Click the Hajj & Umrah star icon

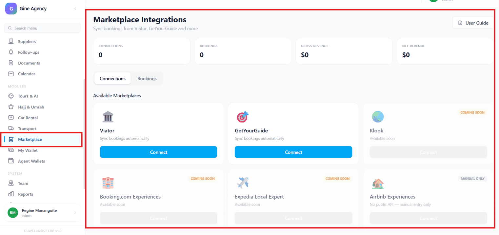coord(11,107)
